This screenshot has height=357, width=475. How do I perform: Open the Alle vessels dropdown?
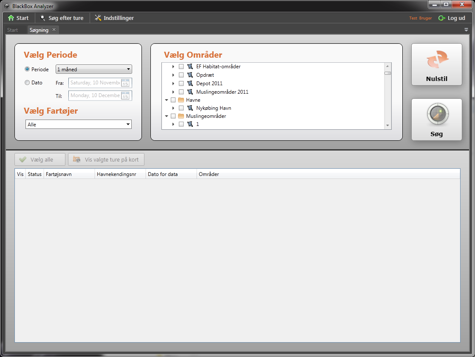[x=79, y=124]
